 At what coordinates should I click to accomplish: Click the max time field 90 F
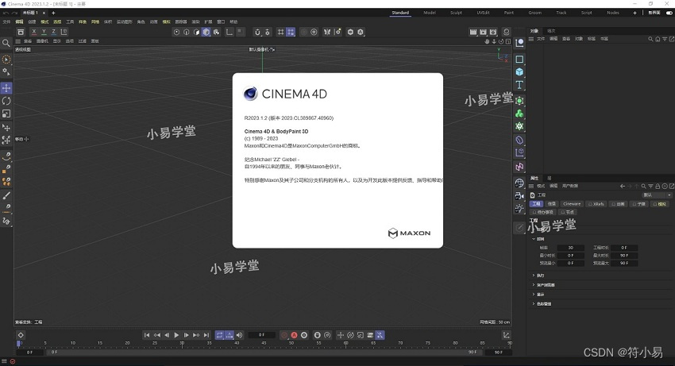624,256
